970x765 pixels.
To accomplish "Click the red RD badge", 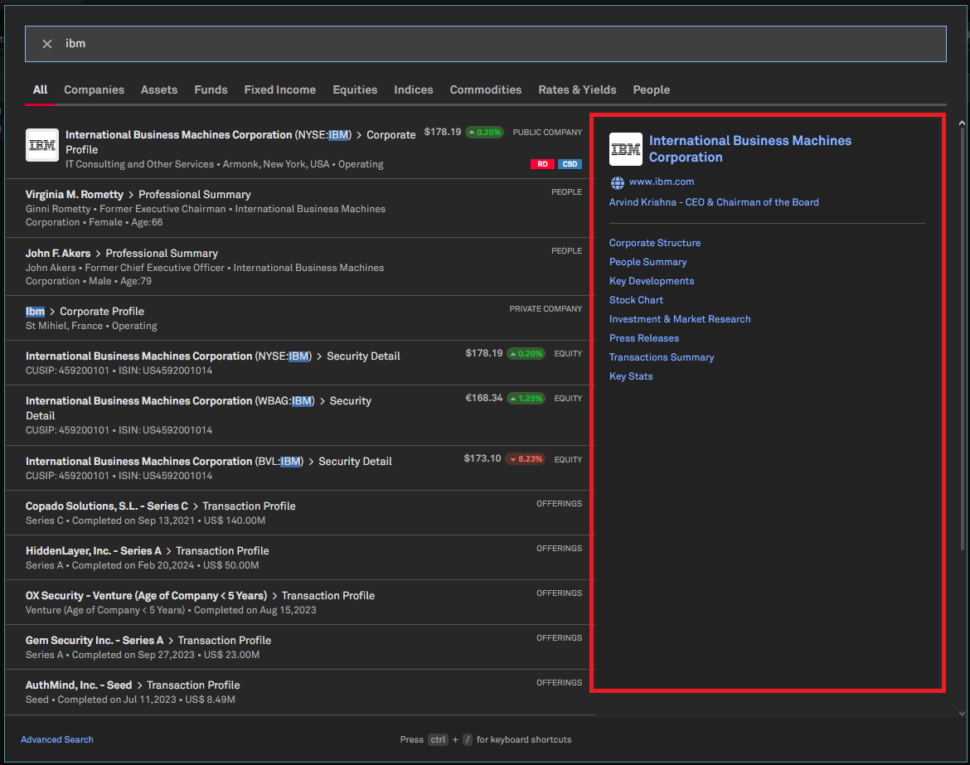I will (x=542, y=164).
